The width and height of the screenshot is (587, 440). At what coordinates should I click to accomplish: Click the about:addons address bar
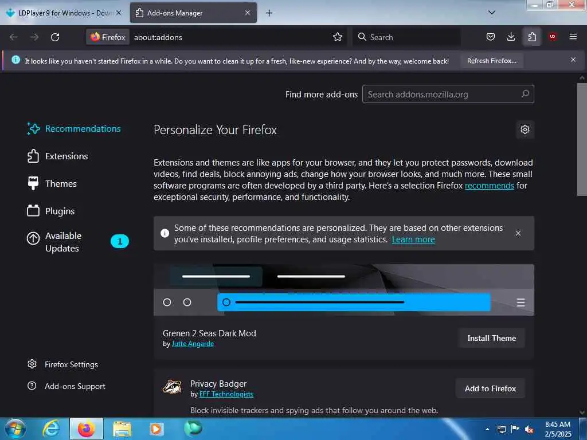pyautogui.click(x=232, y=37)
